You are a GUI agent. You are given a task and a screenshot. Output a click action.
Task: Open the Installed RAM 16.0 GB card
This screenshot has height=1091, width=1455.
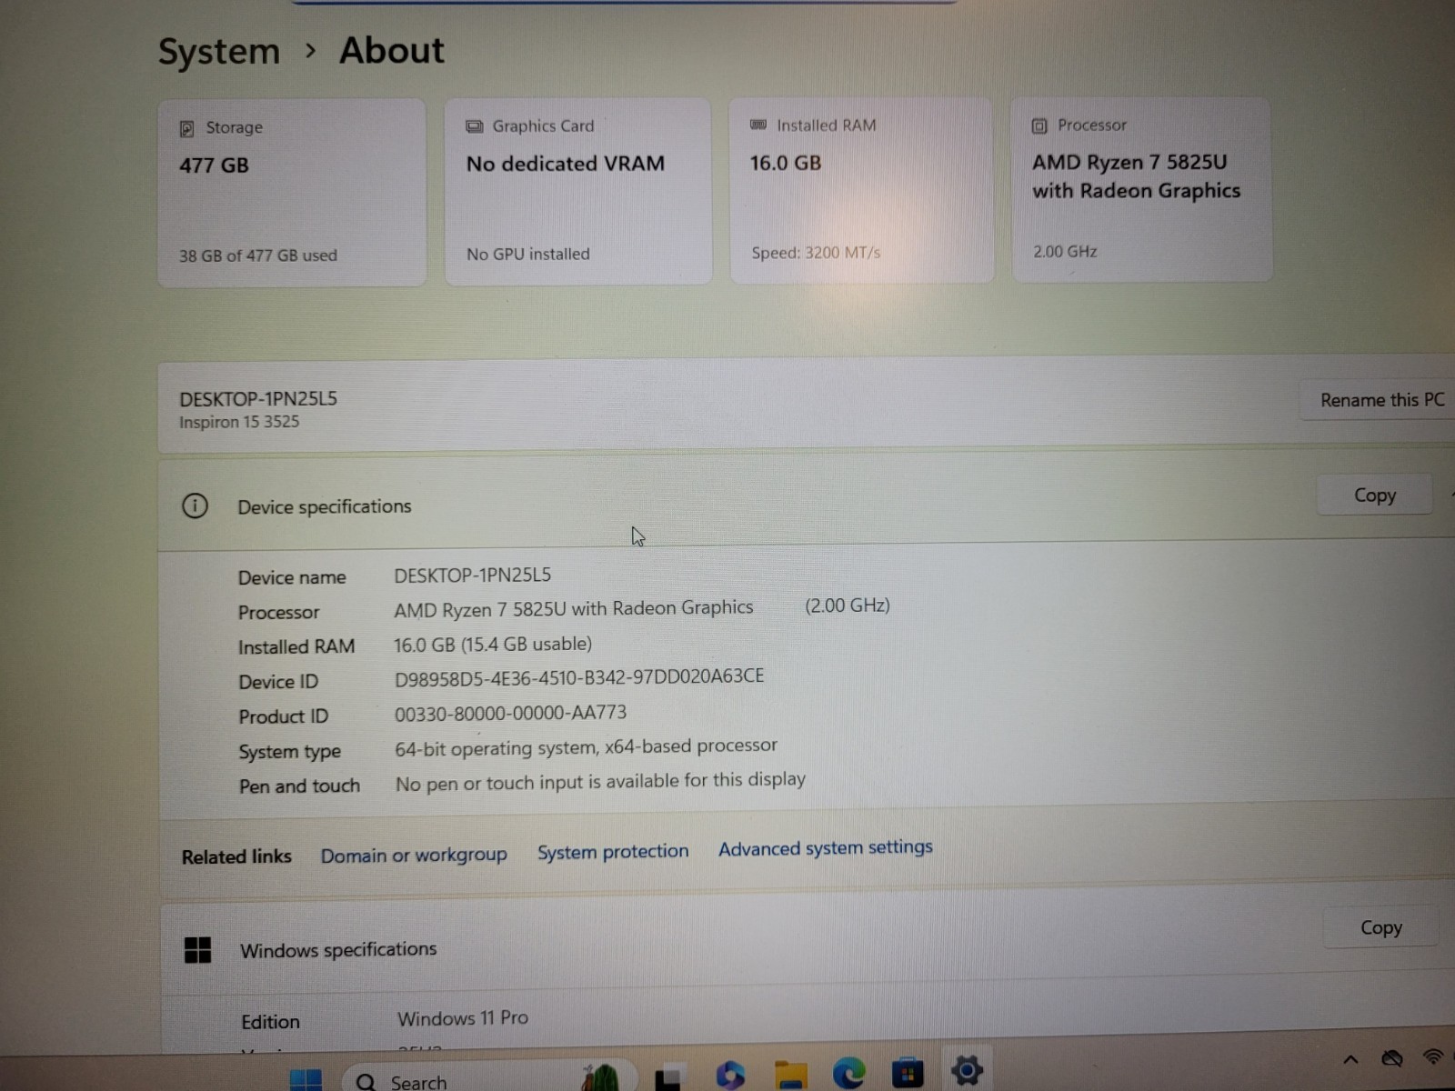pyautogui.click(x=862, y=190)
